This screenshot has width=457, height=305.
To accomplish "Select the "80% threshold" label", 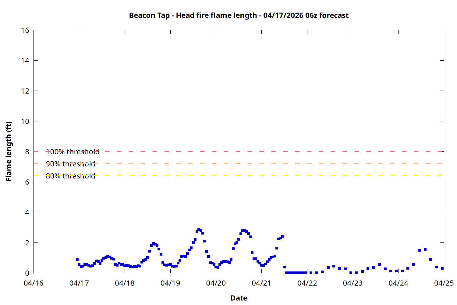I will pos(70,176).
